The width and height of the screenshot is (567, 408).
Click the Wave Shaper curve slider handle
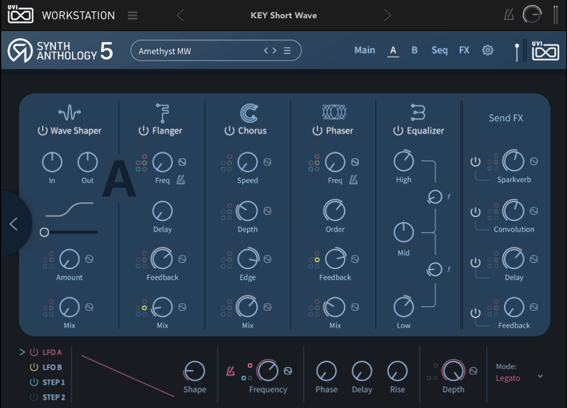coord(45,232)
